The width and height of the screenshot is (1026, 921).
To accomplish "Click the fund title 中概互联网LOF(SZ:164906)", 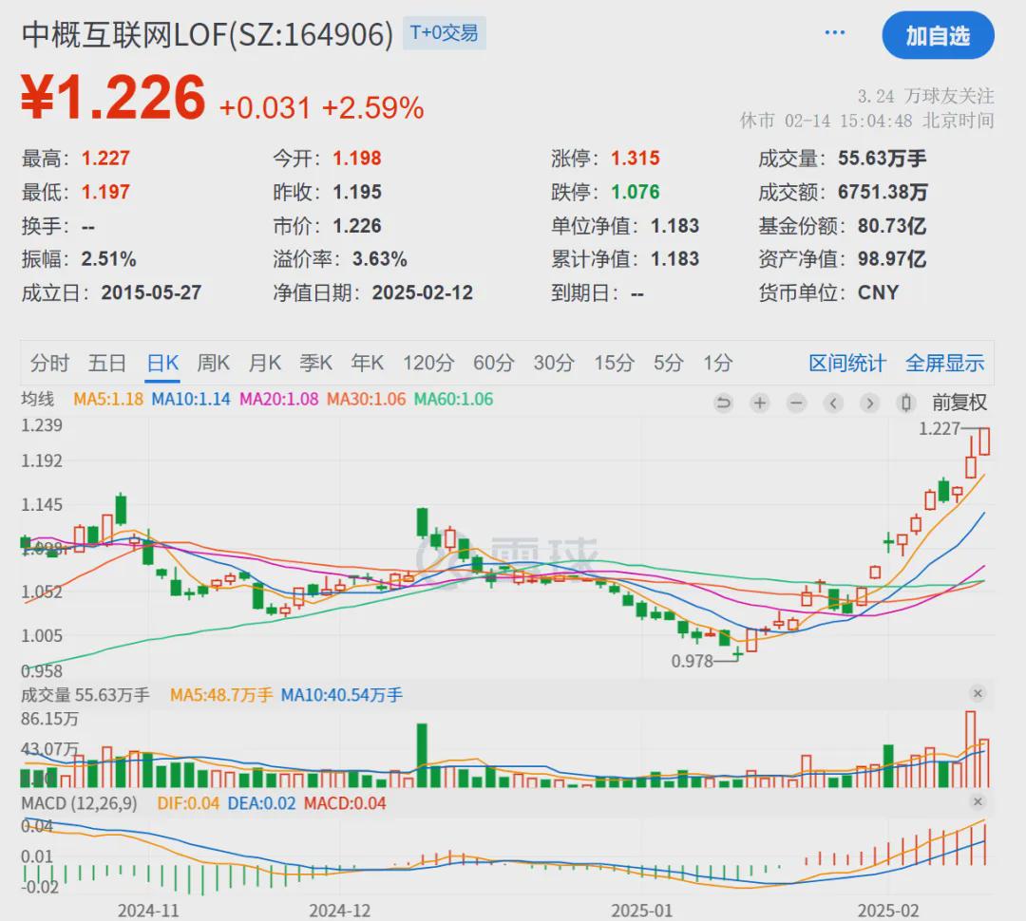I will (207, 34).
